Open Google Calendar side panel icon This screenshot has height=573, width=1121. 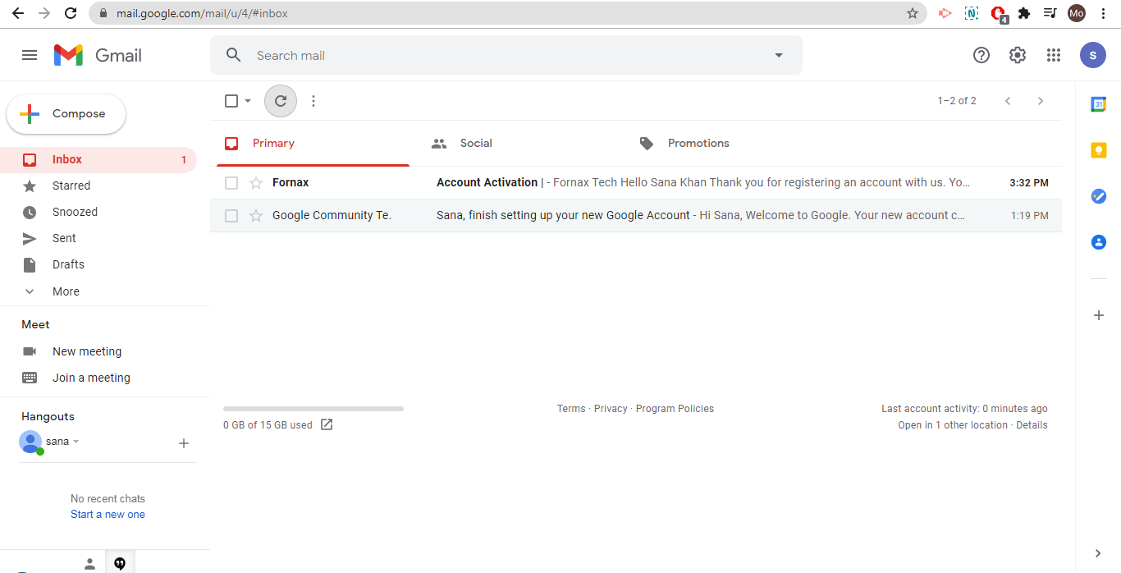1098,104
